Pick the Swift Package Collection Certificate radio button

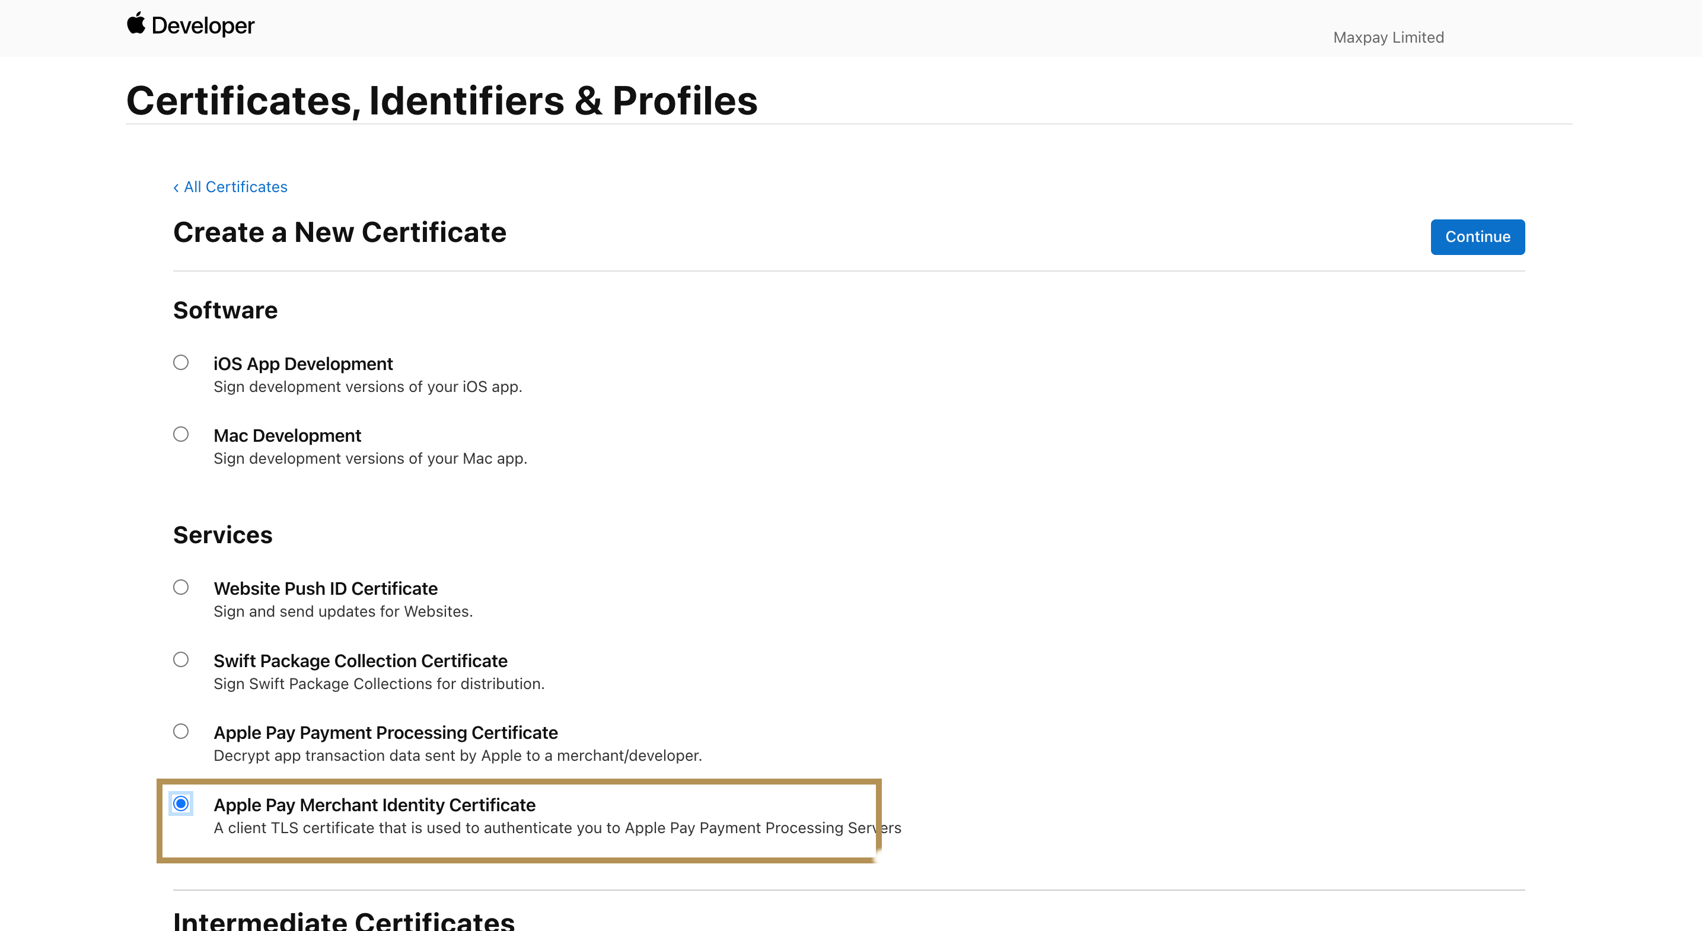click(x=180, y=659)
